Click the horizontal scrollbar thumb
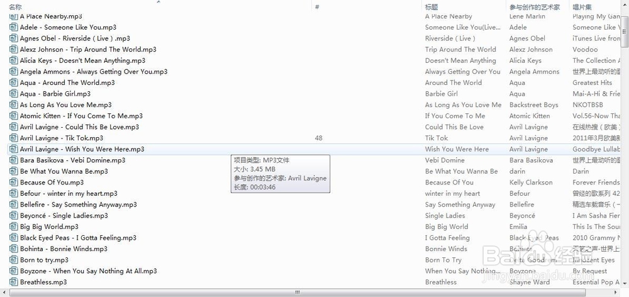Screen dimensions: 629x297 [x=298, y=293]
